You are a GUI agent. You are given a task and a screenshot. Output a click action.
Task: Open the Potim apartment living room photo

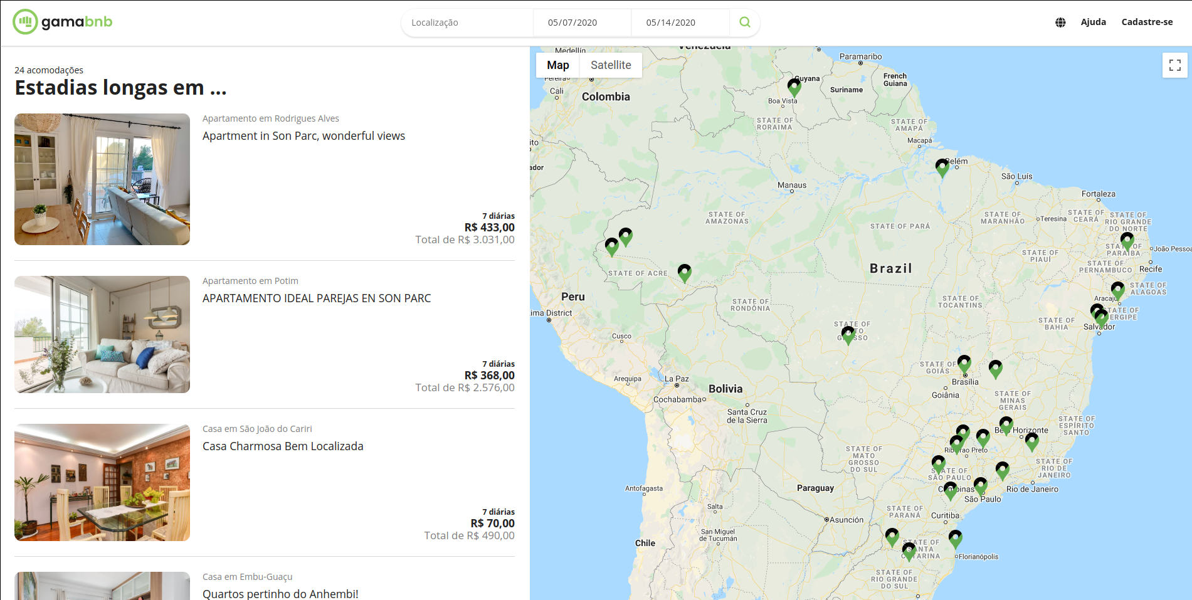pyautogui.click(x=102, y=334)
